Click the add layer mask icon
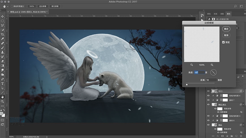This screenshot has width=246, height=138. (x=222, y=136)
